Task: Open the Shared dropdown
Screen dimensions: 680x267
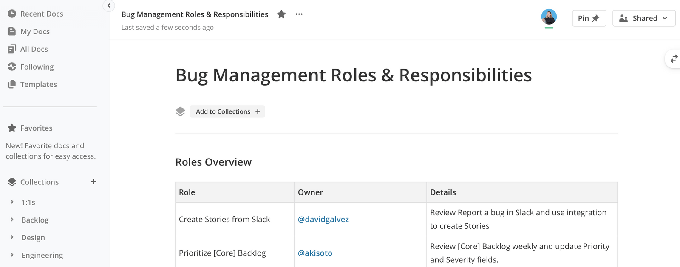Action: tap(643, 18)
